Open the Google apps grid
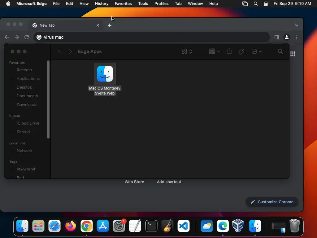This screenshot has height=238, width=317. [293, 54]
